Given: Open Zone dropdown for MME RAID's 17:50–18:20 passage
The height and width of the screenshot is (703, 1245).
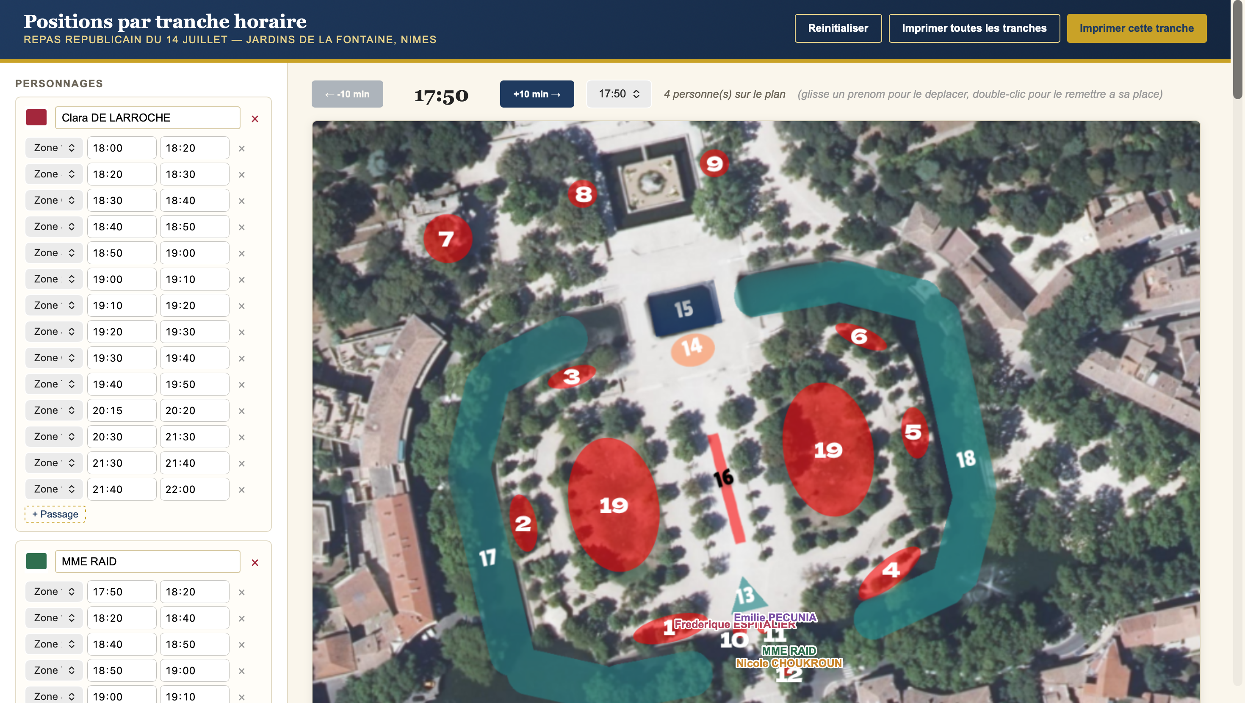Looking at the screenshot, I should (x=54, y=592).
